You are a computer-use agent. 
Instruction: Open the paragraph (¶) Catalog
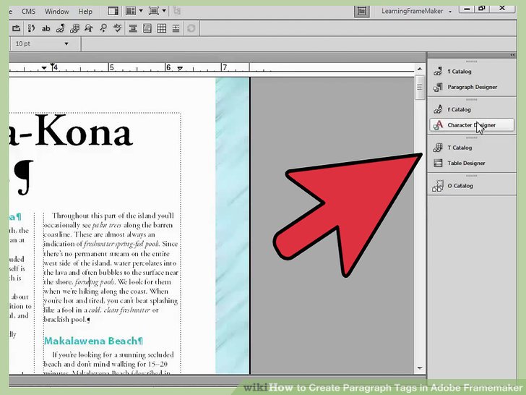459,72
